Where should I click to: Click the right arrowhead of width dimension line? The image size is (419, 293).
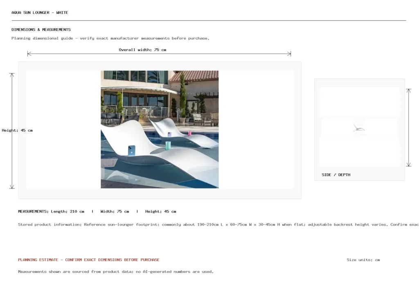tap(289, 54)
